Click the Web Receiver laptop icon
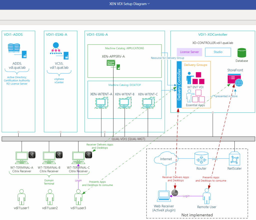 pos(164,196)
